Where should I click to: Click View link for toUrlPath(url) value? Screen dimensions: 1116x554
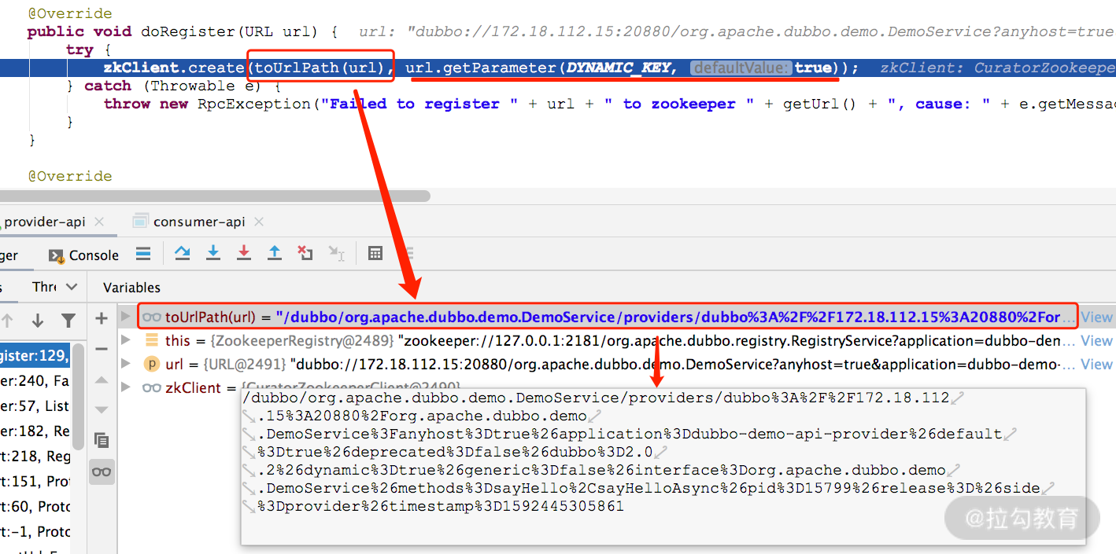[x=1096, y=317]
